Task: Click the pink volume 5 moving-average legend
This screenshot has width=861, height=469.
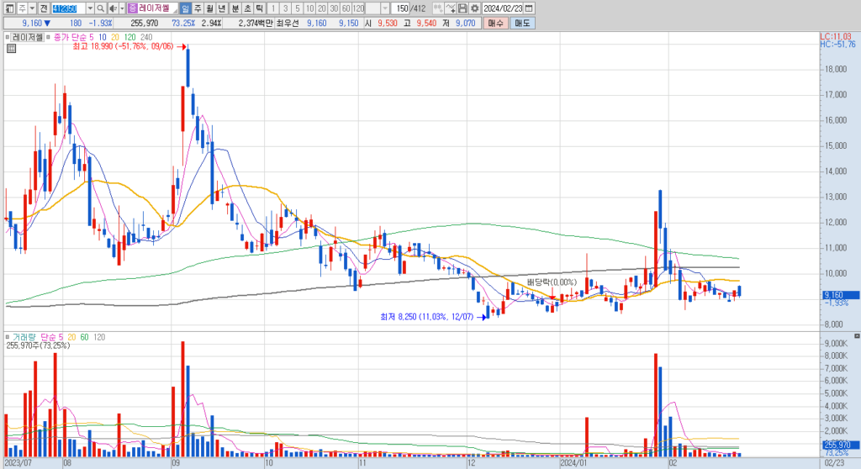Action: [x=52, y=337]
